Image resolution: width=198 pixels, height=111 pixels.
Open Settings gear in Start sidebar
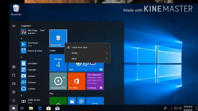14,92
